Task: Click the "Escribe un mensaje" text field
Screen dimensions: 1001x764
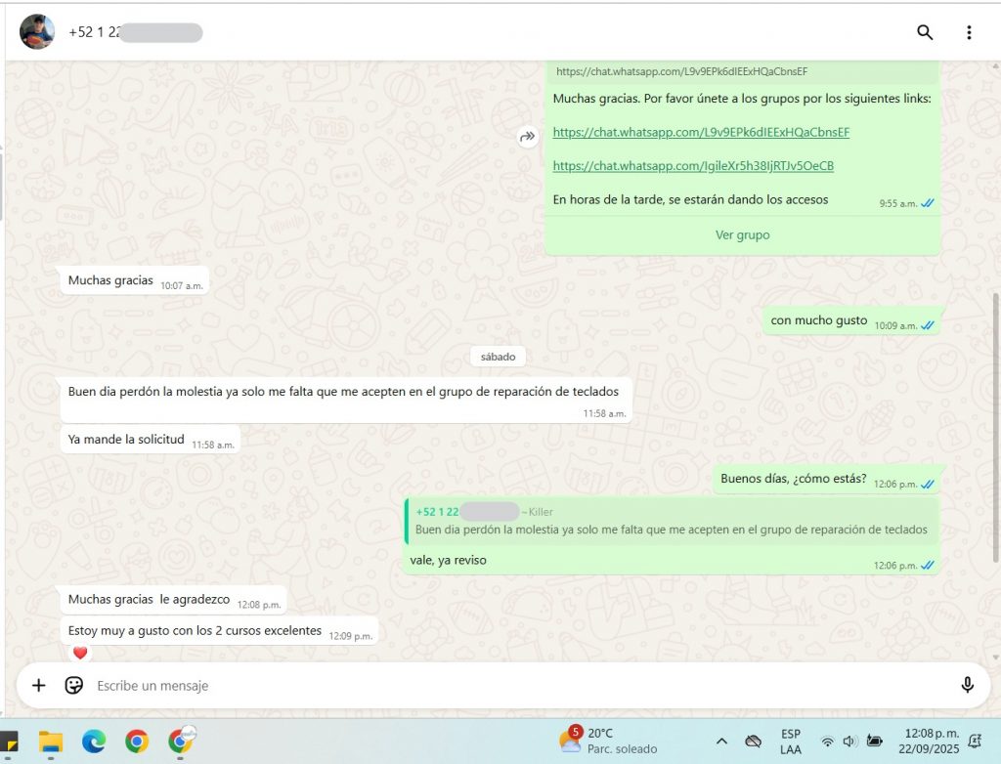Action: (x=489, y=686)
